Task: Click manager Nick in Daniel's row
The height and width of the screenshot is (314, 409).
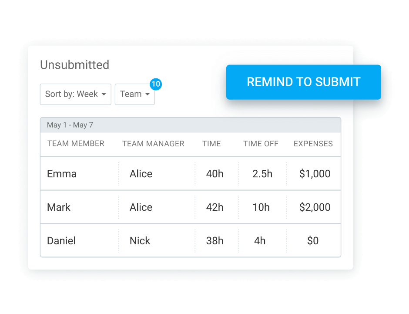Action: [x=140, y=241]
